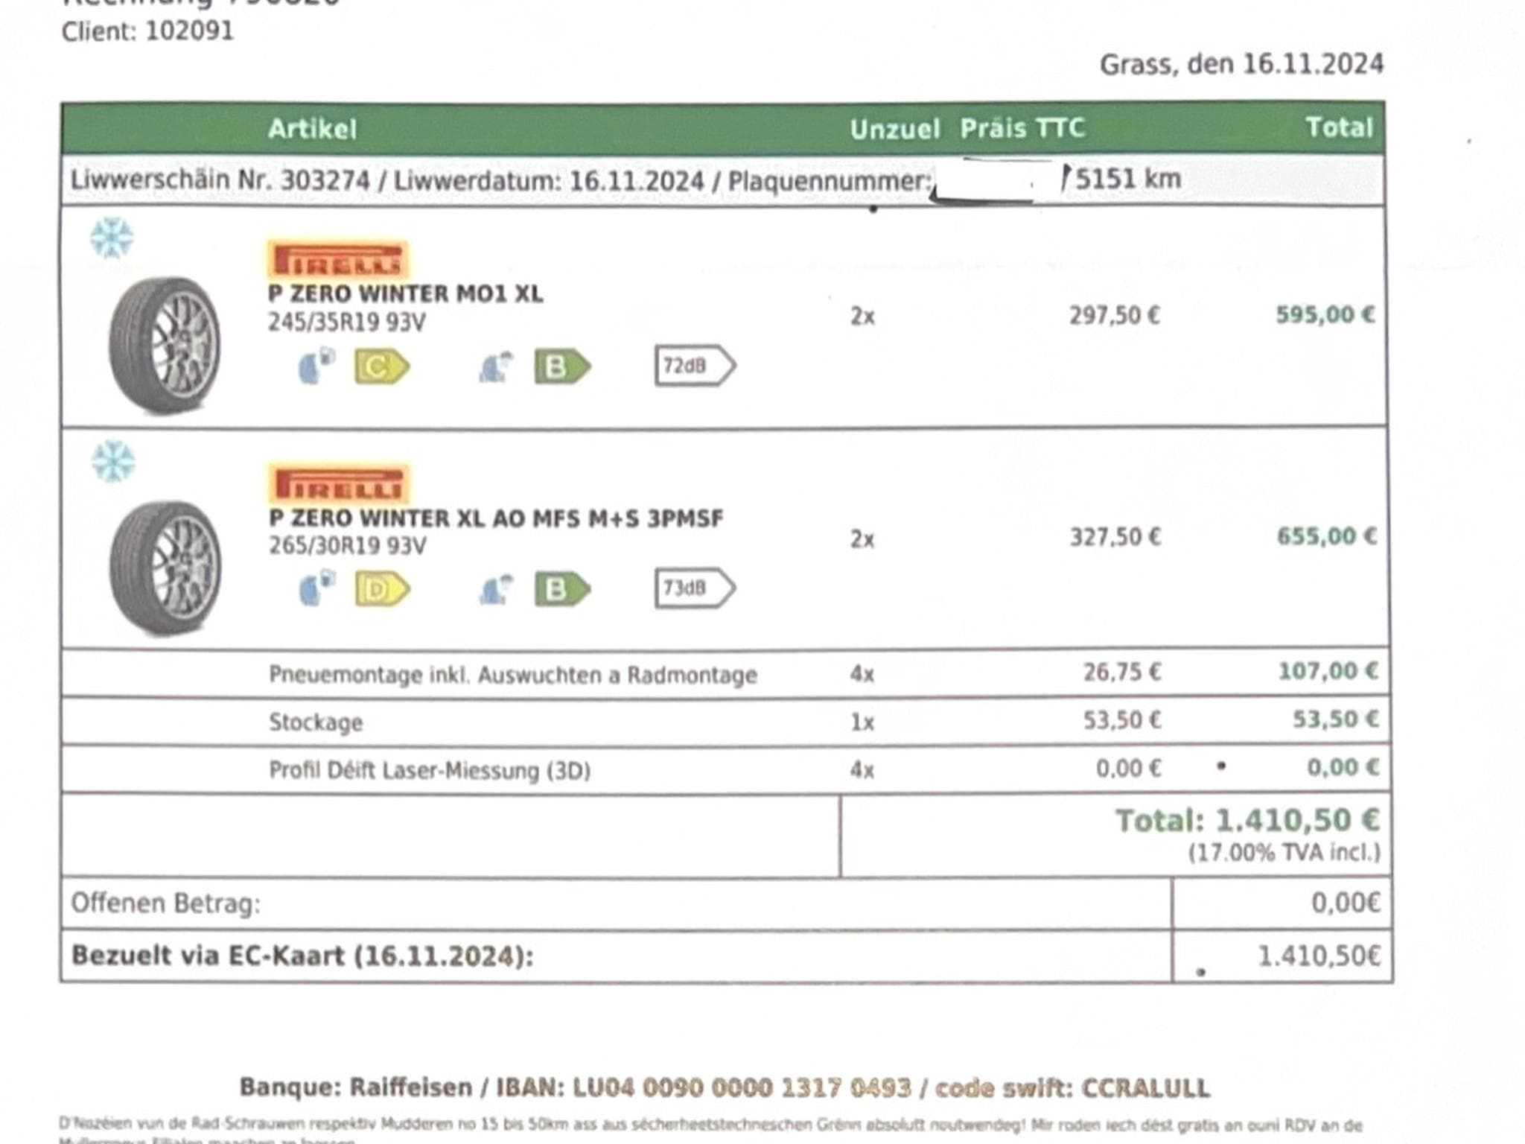The width and height of the screenshot is (1525, 1144).
Task: Click the IBAN 'LU04 0090 0000 1317 0493'
Action: 741,1088
